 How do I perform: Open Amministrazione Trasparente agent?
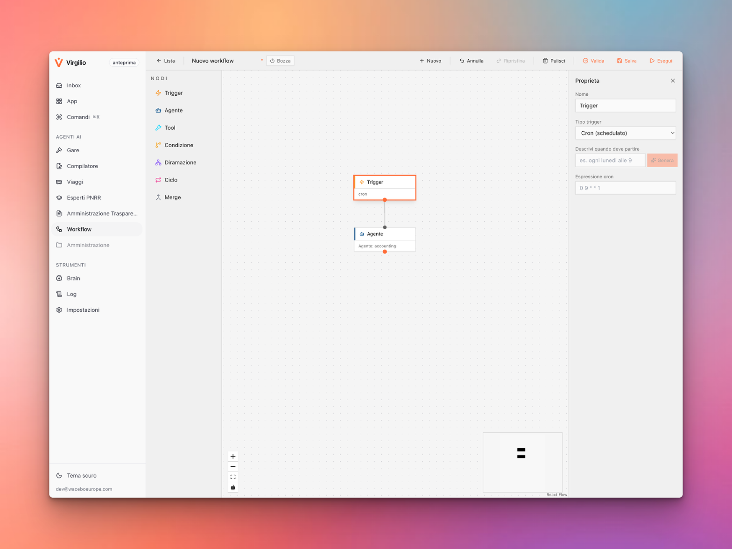[x=98, y=213]
